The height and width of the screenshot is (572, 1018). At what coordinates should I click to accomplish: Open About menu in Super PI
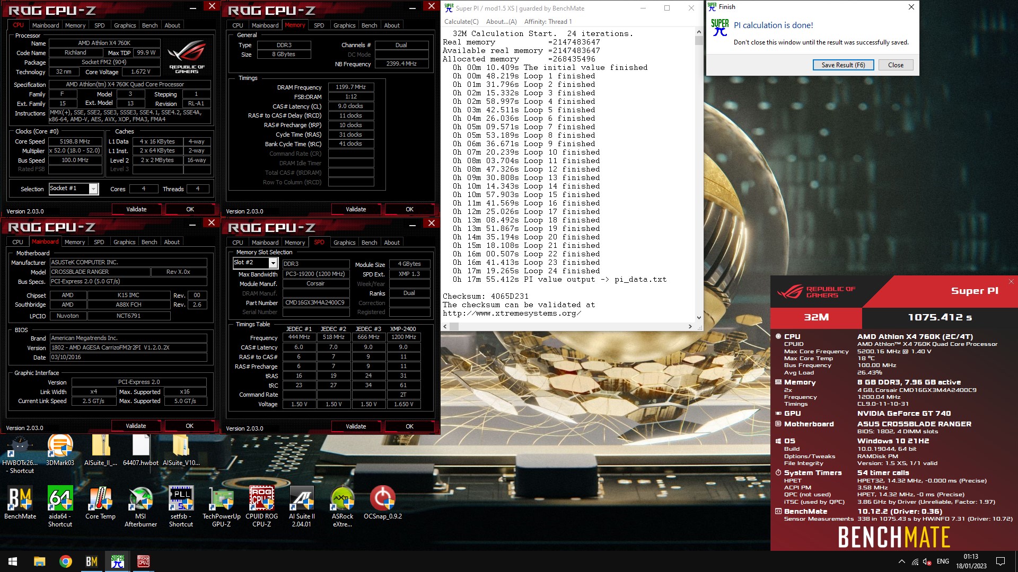click(x=501, y=22)
